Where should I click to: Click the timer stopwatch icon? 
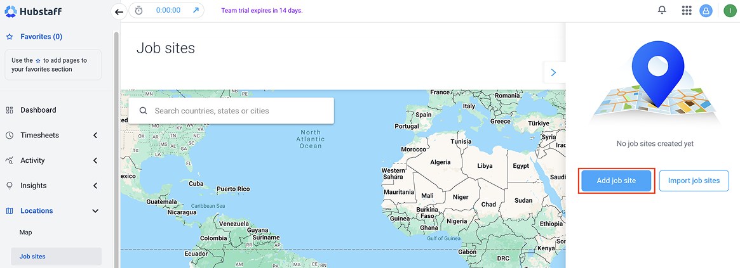click(x=138, y=11)
